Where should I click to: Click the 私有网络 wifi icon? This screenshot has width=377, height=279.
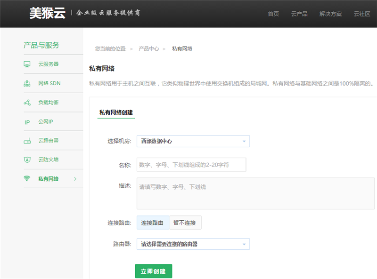click(27, 178)
